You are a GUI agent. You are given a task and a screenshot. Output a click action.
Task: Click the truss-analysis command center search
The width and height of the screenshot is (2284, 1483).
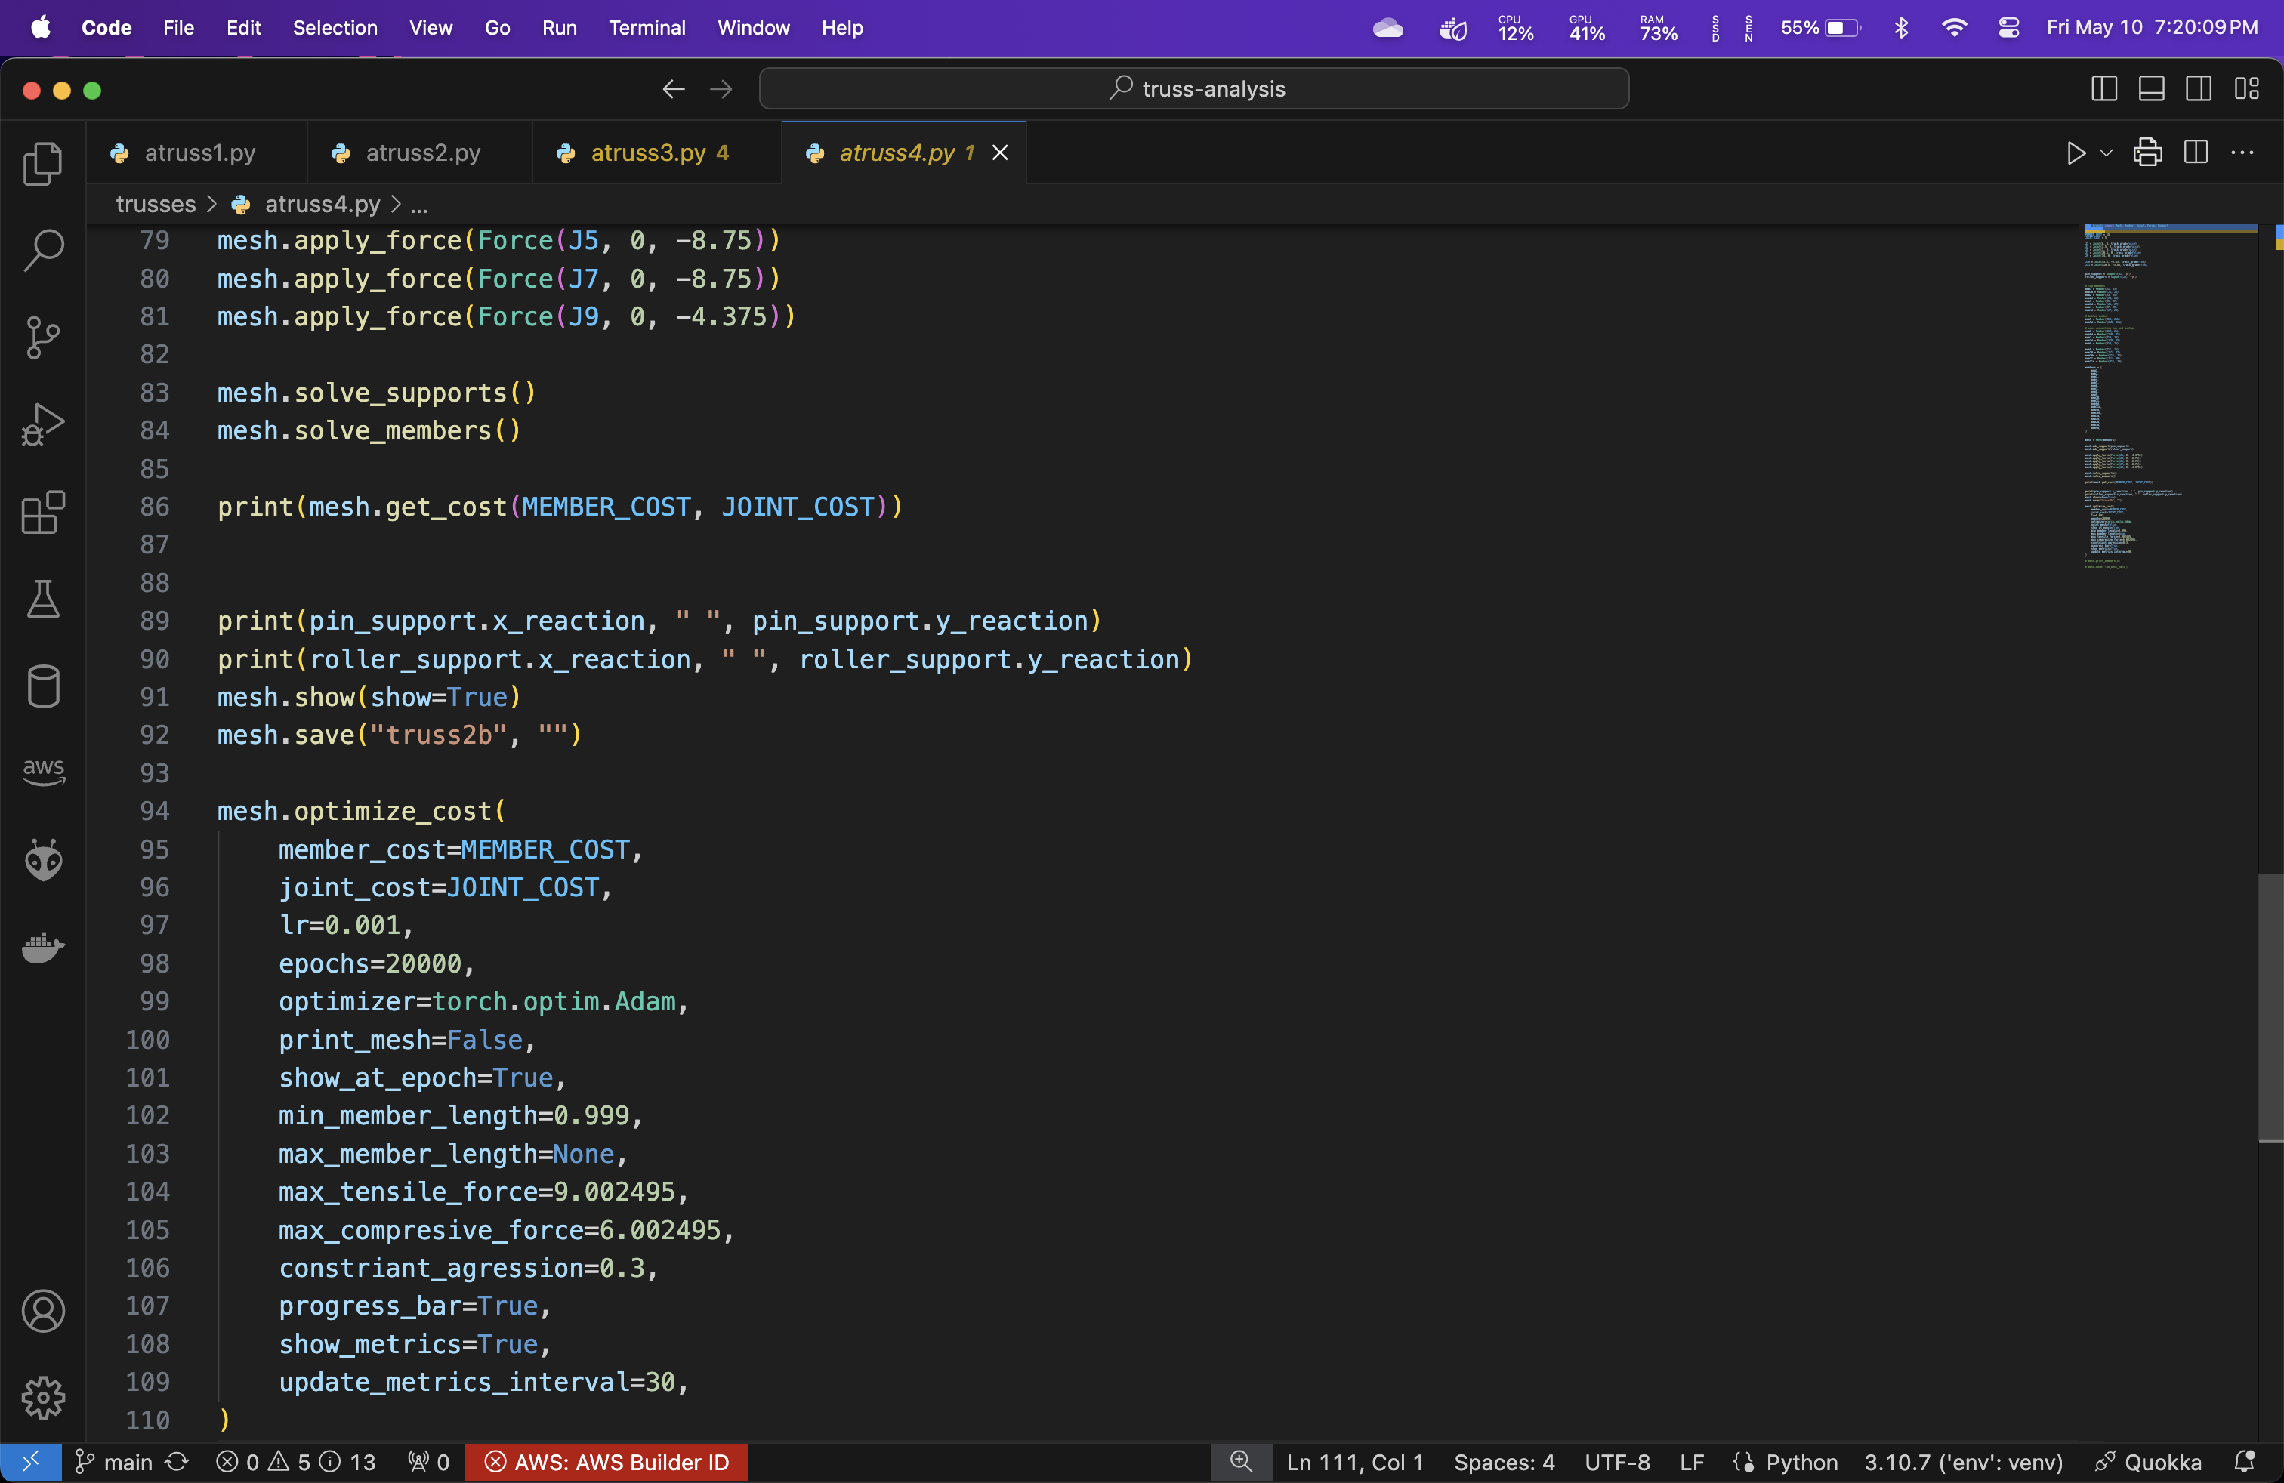coord(1194,88)
